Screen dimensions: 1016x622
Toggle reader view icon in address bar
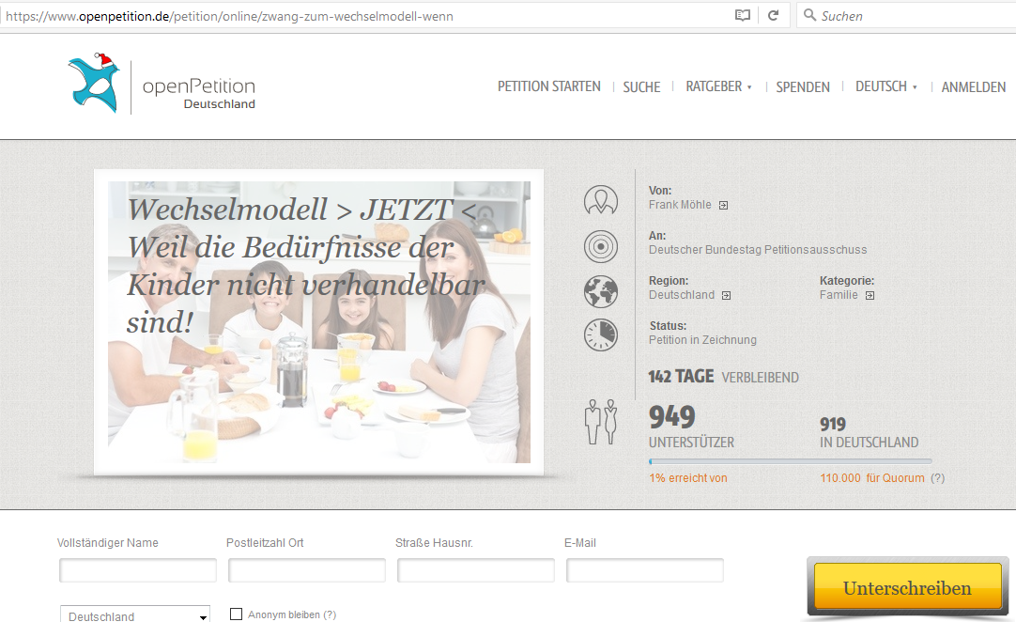click(743, 15)
